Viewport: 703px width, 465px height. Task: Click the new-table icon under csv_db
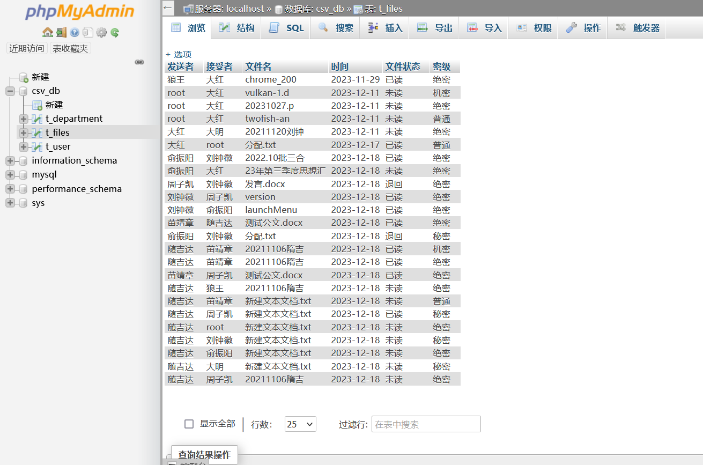pyautogui.click(x=37, y=105)
